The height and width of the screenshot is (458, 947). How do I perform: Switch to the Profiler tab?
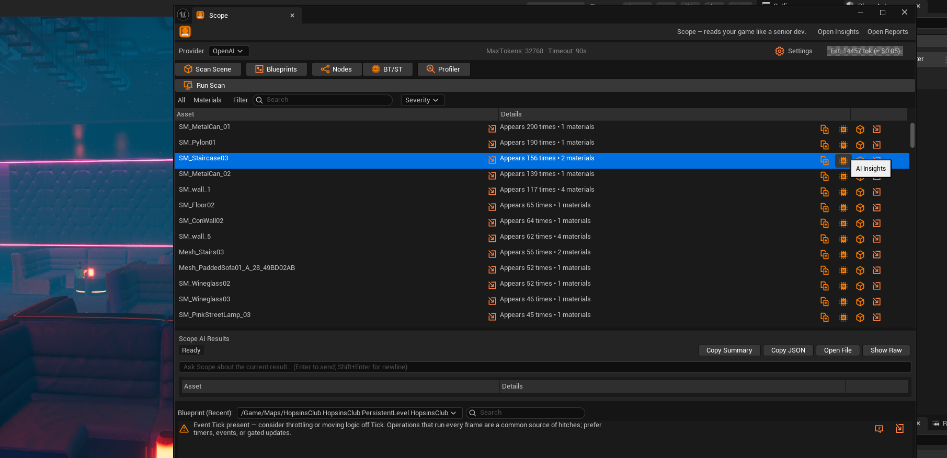tap(443, 69)
